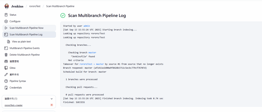
Task: Click the Status document icon in sidebar
Action: click(x=6, y=15)
